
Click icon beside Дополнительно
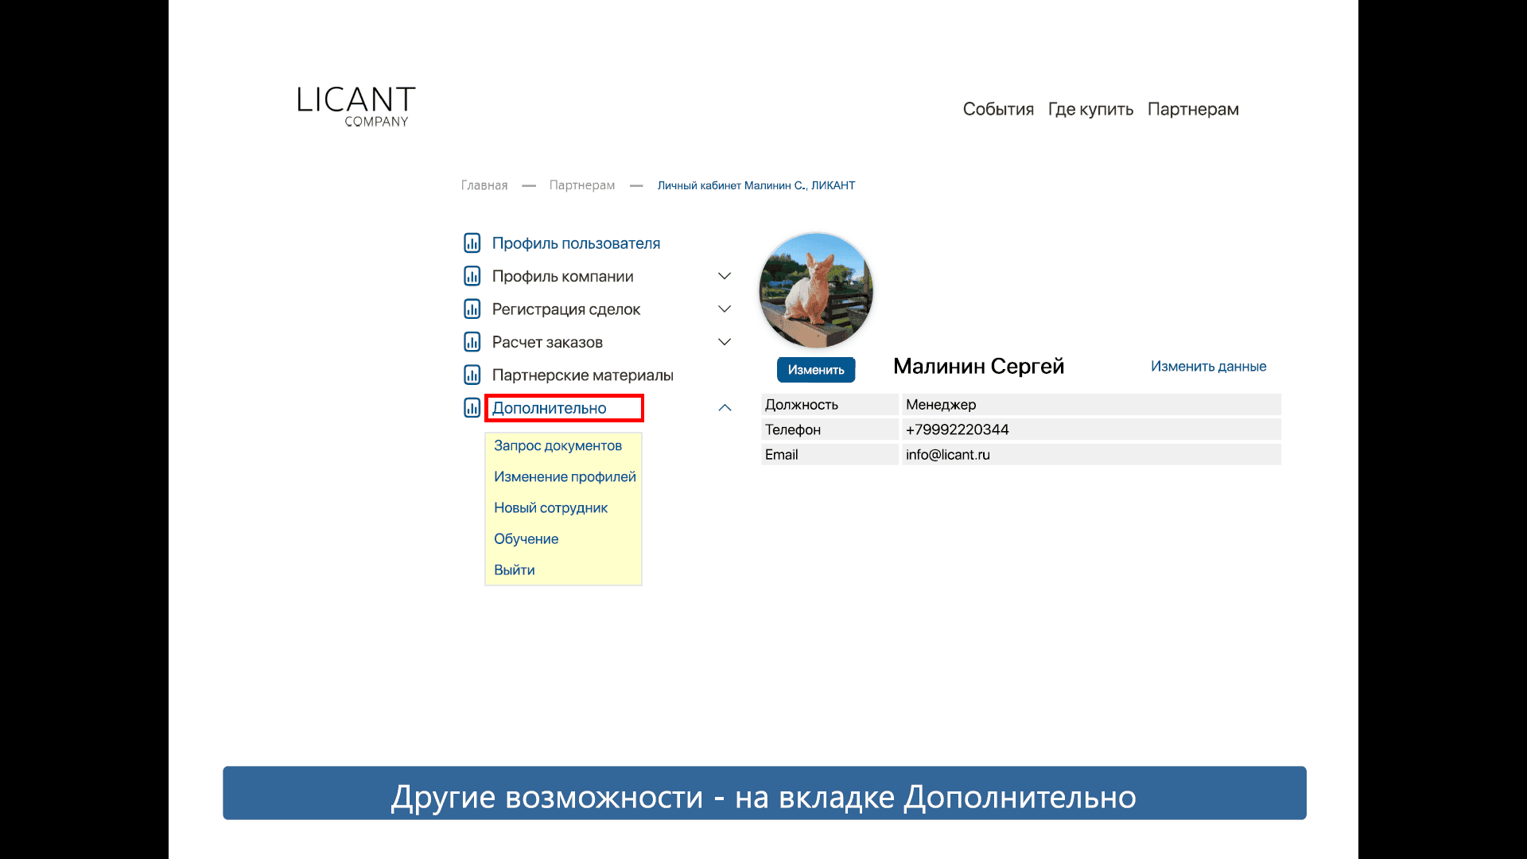(x=472, y=408)
